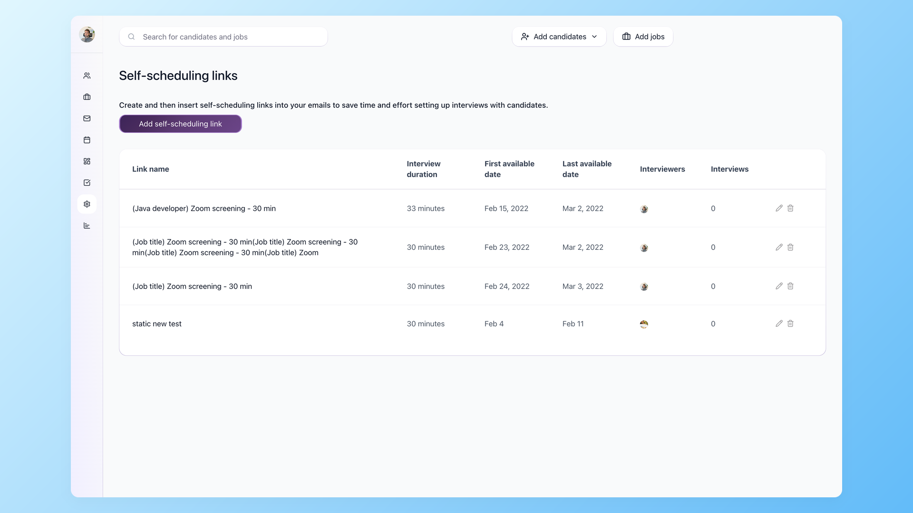
Task: Focus the Search for candidates and jobs field
Action: coord(223,37)
